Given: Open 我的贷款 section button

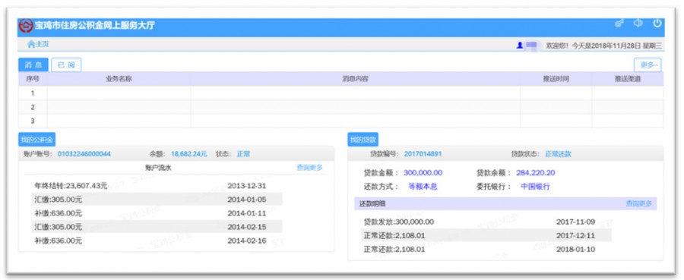Looking at the screenshot, I should click(x=363, y=140).
